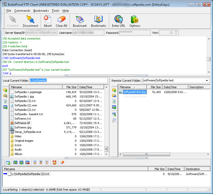Increase the Port number stepper
The height and width of the screenshot is (194, 213).
click(176, 31)
